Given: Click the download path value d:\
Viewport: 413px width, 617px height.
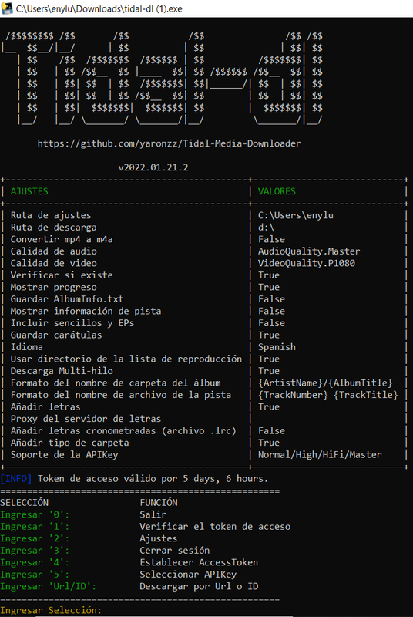Looking at the screenshot, I should 267,228.
